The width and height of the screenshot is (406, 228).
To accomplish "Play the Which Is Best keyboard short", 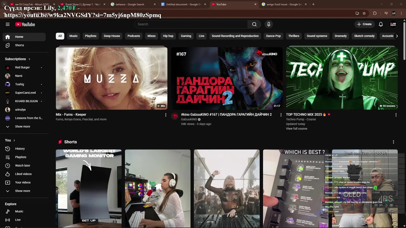I will pos(296,188).
